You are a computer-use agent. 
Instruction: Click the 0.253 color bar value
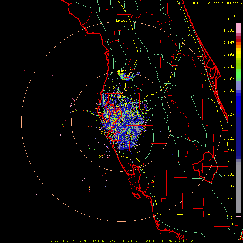[x=229, y=198]
